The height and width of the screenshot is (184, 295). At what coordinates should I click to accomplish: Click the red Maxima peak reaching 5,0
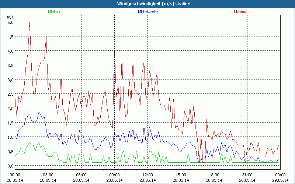pyautogui.click(x=29, y=23)
